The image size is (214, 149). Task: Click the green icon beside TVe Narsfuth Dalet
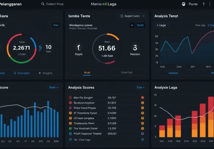(x=70, y=128)
